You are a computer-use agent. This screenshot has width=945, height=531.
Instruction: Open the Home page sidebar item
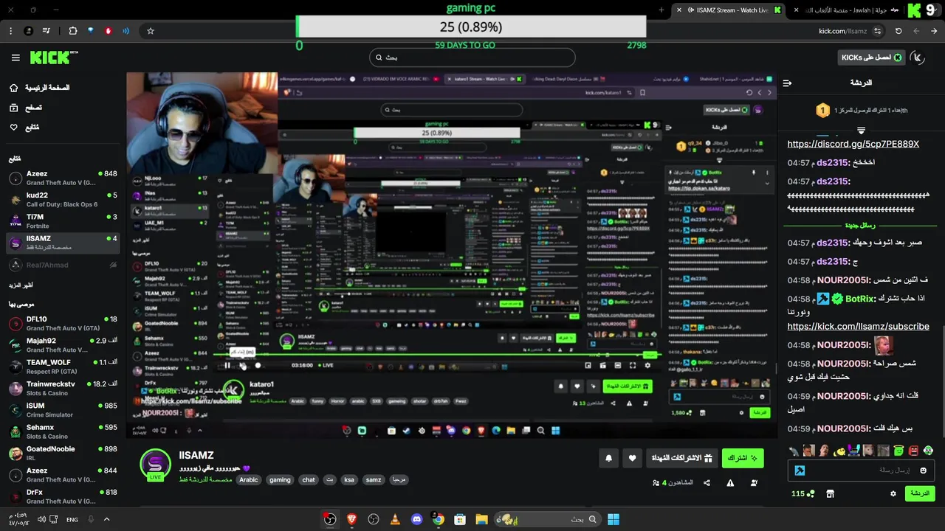(x=39, y=88)
